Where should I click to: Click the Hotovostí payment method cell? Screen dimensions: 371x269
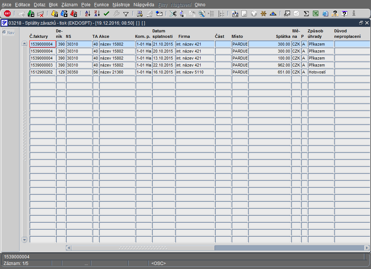click(321, 72)
